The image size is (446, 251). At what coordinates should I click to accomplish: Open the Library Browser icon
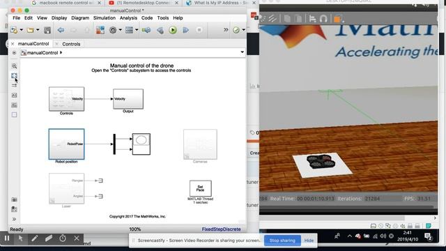click(x=100, y=30)
